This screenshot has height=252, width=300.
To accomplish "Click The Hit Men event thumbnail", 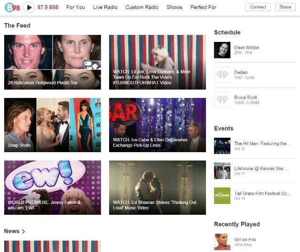I will coord(222,146).
